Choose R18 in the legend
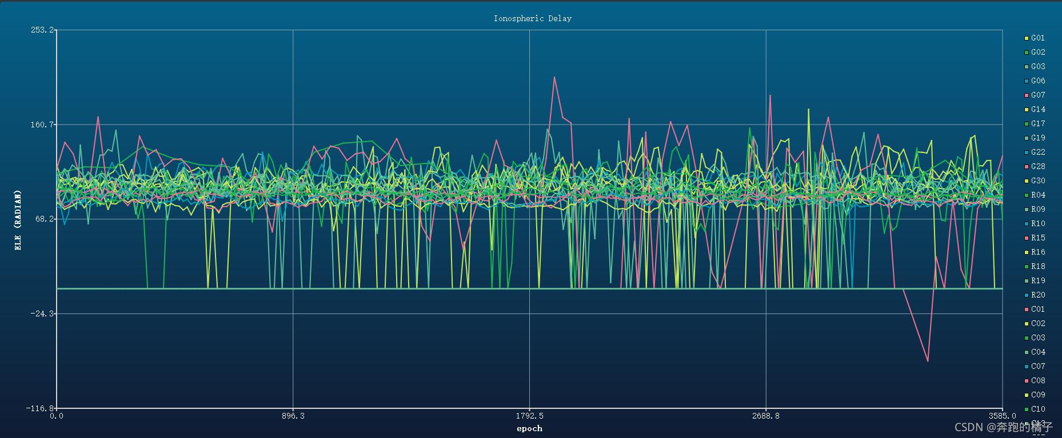1062x438 pixels. pos(1035,267)
